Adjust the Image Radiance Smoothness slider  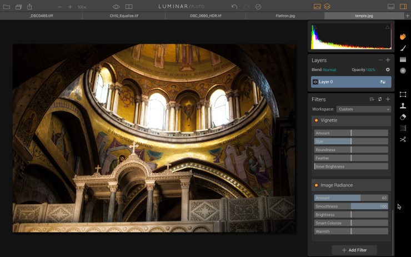(351, 206)
